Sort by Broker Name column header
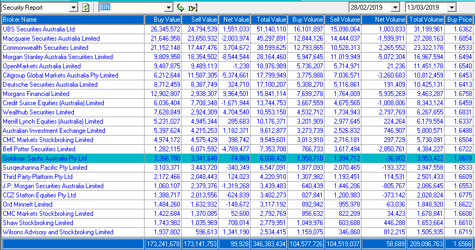Image resolution: width=475 pixels, height=250 pixels. (x=73, y=20)
